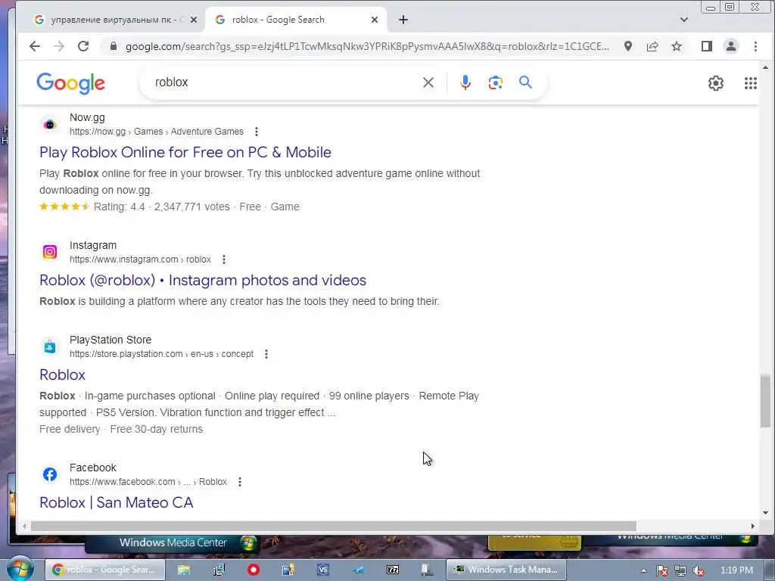Close the управление виртуальным пк tab
Screen dimensions: 775x581
pyautogui.click(x=194, y=20)
